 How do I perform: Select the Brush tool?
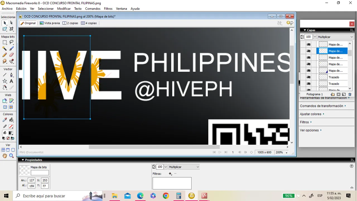click(11, 49)
